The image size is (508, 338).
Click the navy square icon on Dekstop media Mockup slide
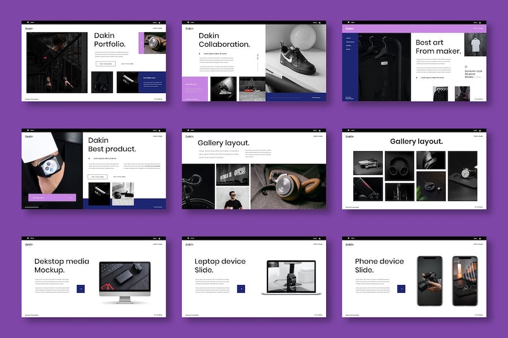[x=81, y=289]
